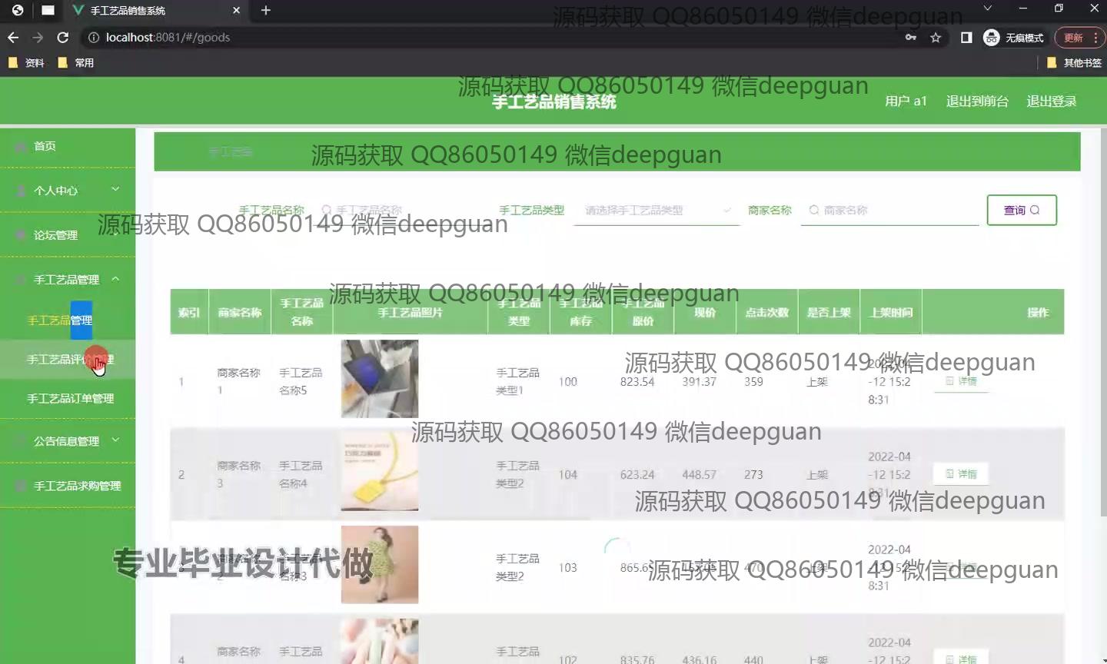1107x664 pixels.
Task: Go back to the previous browser page
Action: [13, 38]
